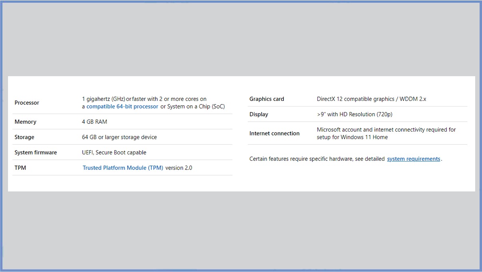Screen dimensions: 482x272
Task: Click the UEFI, Secure Boot capable text
Action: (114, 152)
